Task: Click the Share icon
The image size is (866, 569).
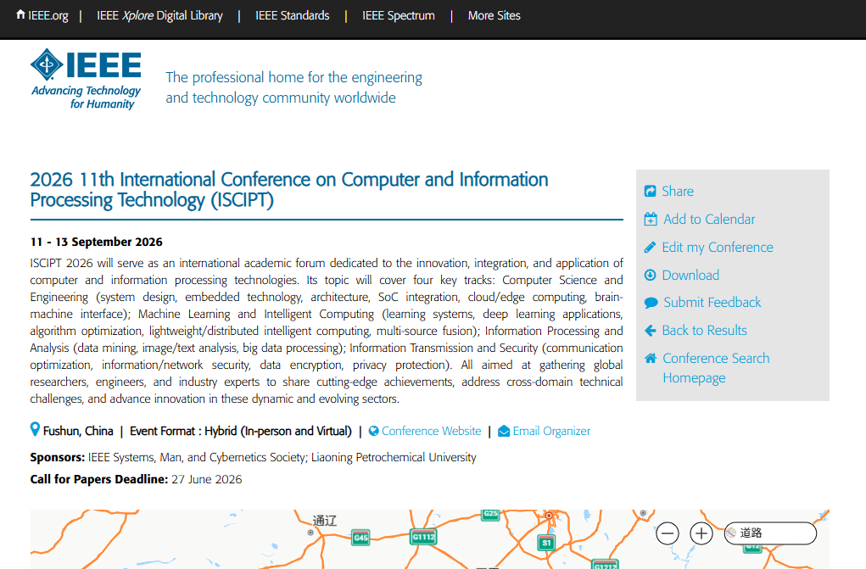Action: [x=650, y=191]
